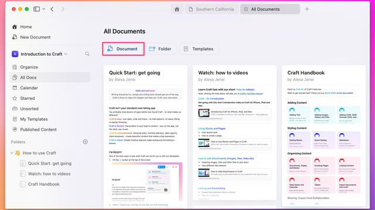
Task: Add a new folder with plus icon
Action: pyautogui.click(x=85, y=142)
